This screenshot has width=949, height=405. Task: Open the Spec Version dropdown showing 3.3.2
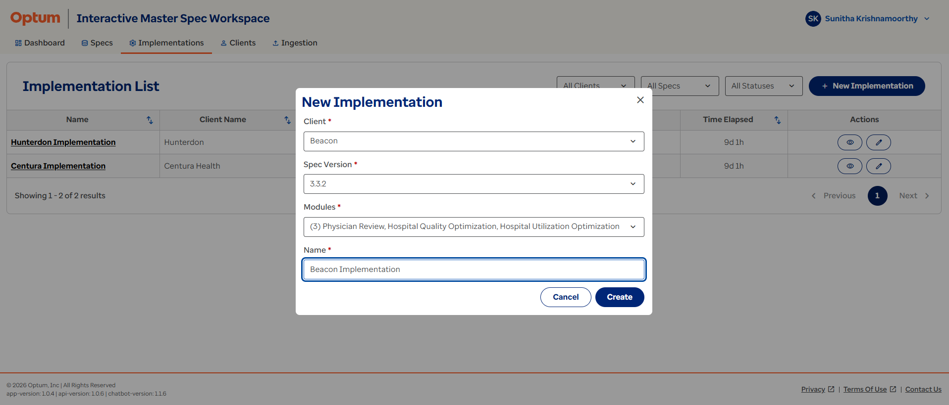tap(474, 184)
